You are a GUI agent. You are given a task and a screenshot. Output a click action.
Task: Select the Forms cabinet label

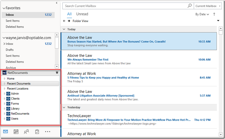tap(15, 104)
